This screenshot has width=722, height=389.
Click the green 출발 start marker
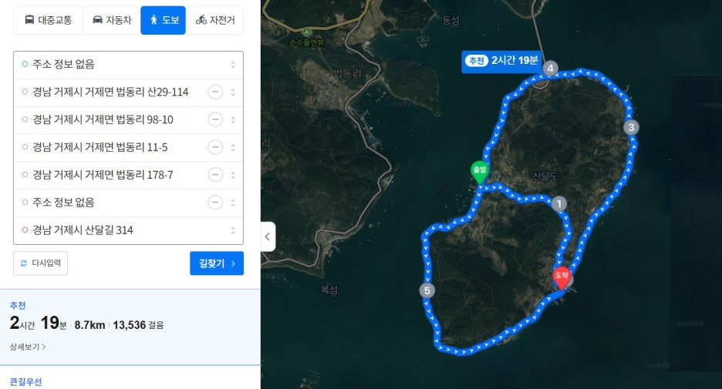(479, 173)
